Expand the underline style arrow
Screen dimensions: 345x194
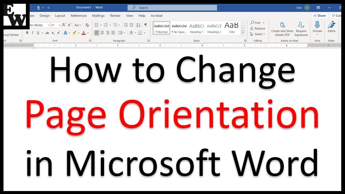pyautogui.click(x=42, y=33)
